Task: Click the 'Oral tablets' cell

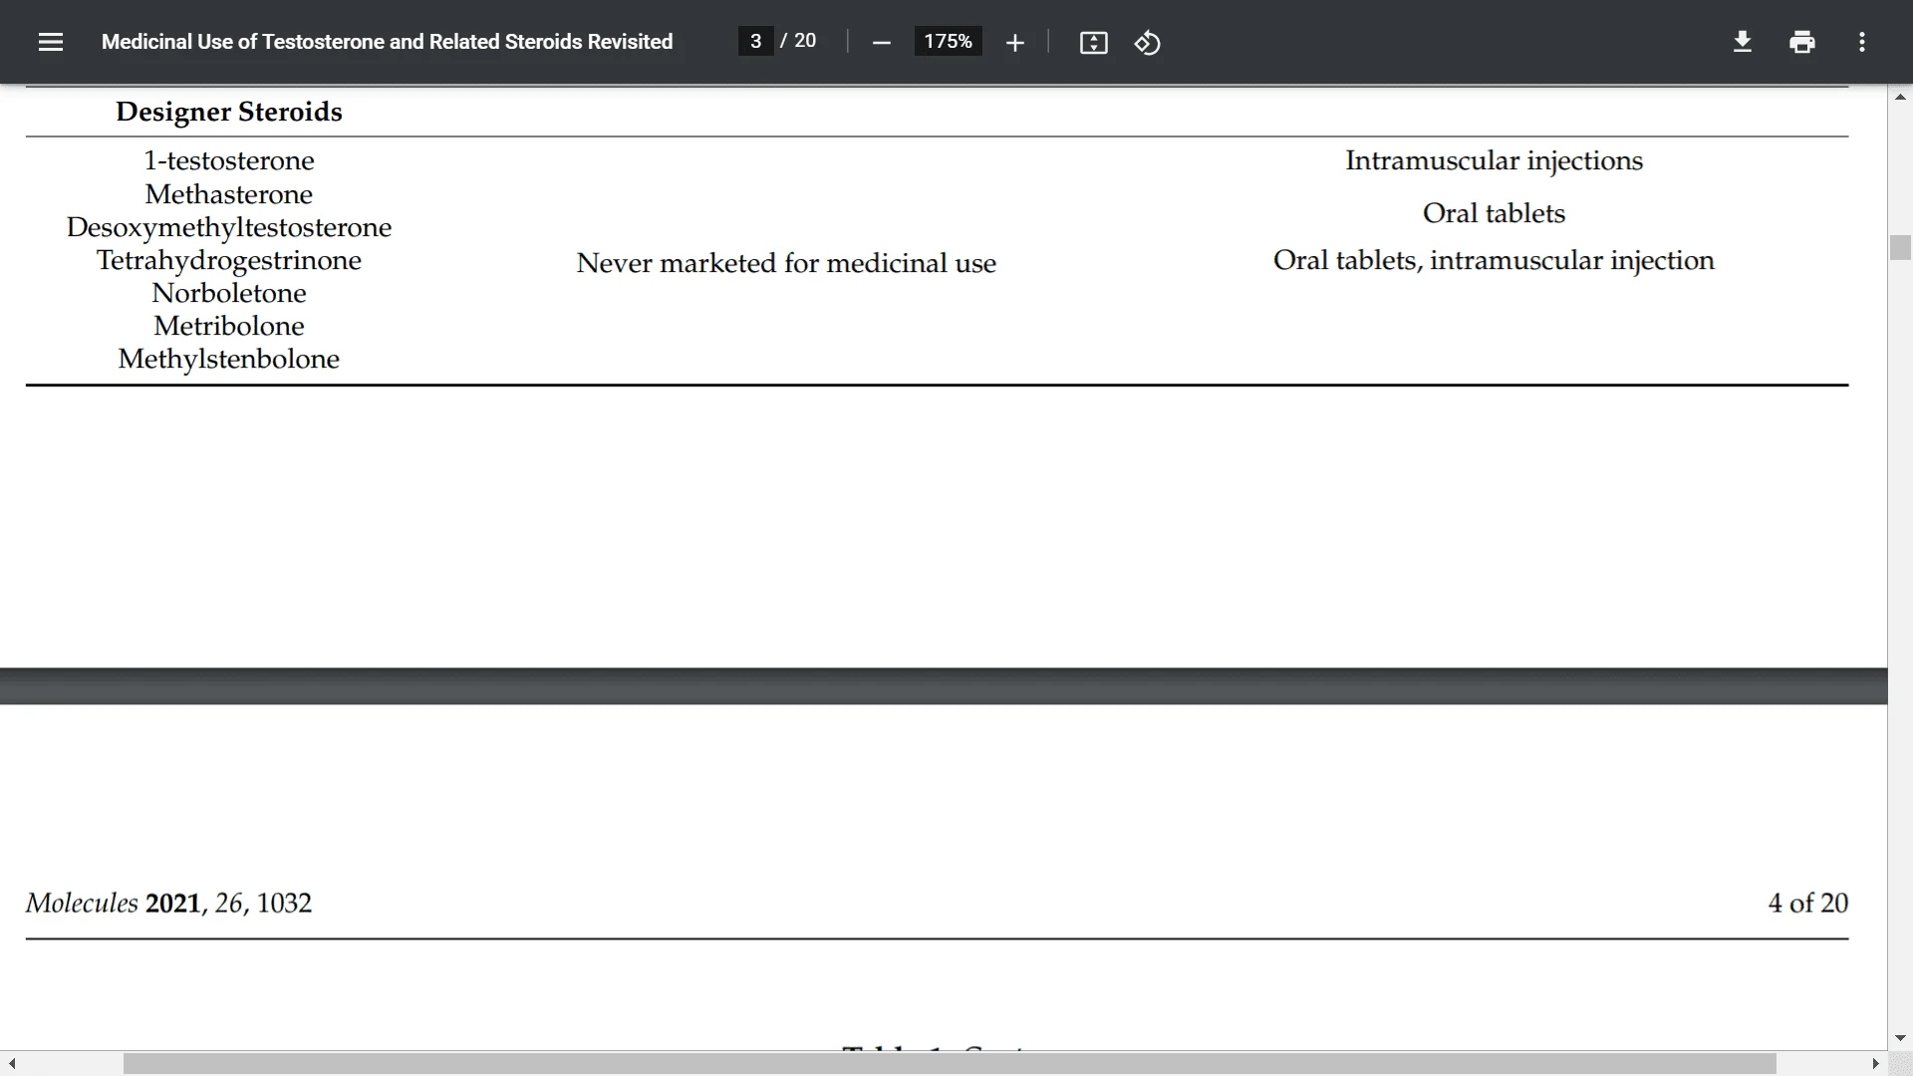Action: click(x=1494, y=213)
